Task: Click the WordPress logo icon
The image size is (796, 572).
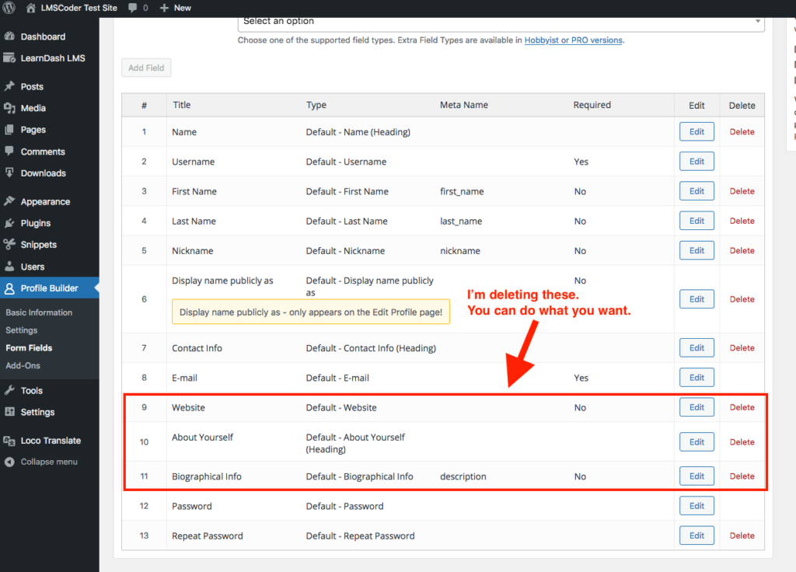Action: point(9,8)
